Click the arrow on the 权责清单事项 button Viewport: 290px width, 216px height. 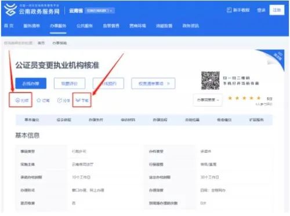click(168, 83)
